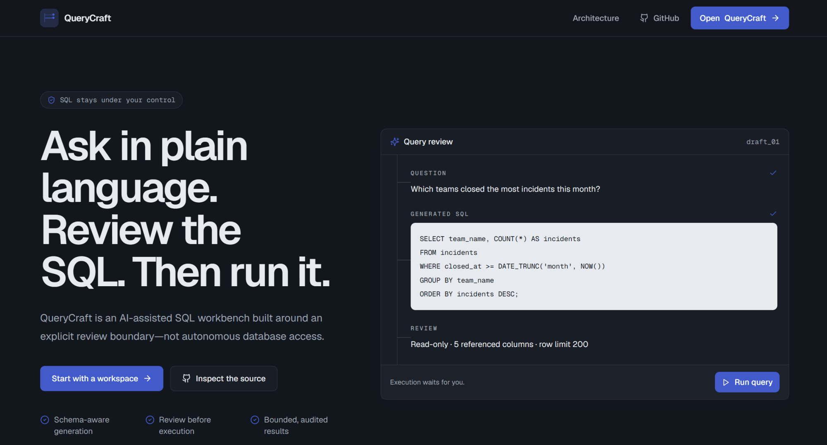Click the 'Ask in plain language' headline
The width and height of the screenshot is (827, 445).
click(186, 209)
